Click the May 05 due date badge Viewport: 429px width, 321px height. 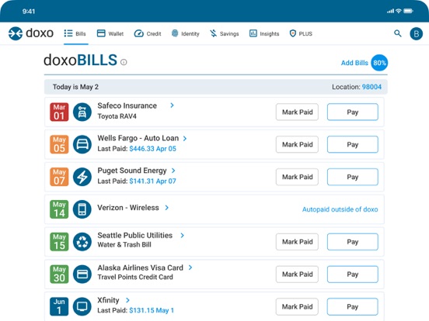(59, 144)
